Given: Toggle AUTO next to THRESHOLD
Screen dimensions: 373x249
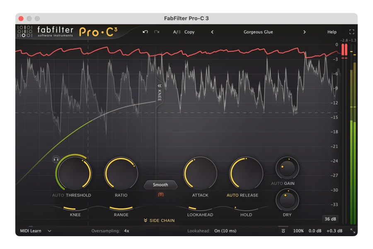Looking at the screenshot, I should pos(58,195).
